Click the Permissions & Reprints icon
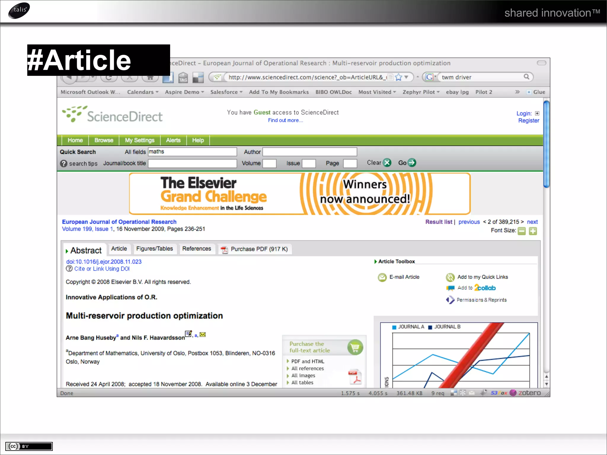Viewport: 607px width, 455px height. point(450,300)
